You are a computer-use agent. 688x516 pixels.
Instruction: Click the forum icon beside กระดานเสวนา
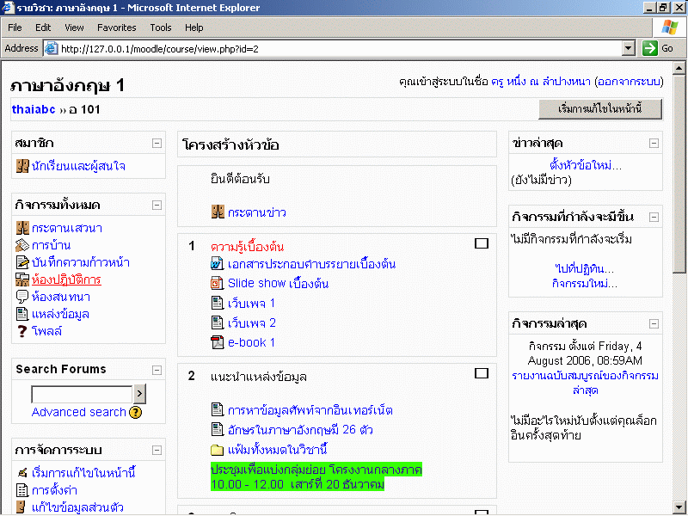click(x=22, y=228)
